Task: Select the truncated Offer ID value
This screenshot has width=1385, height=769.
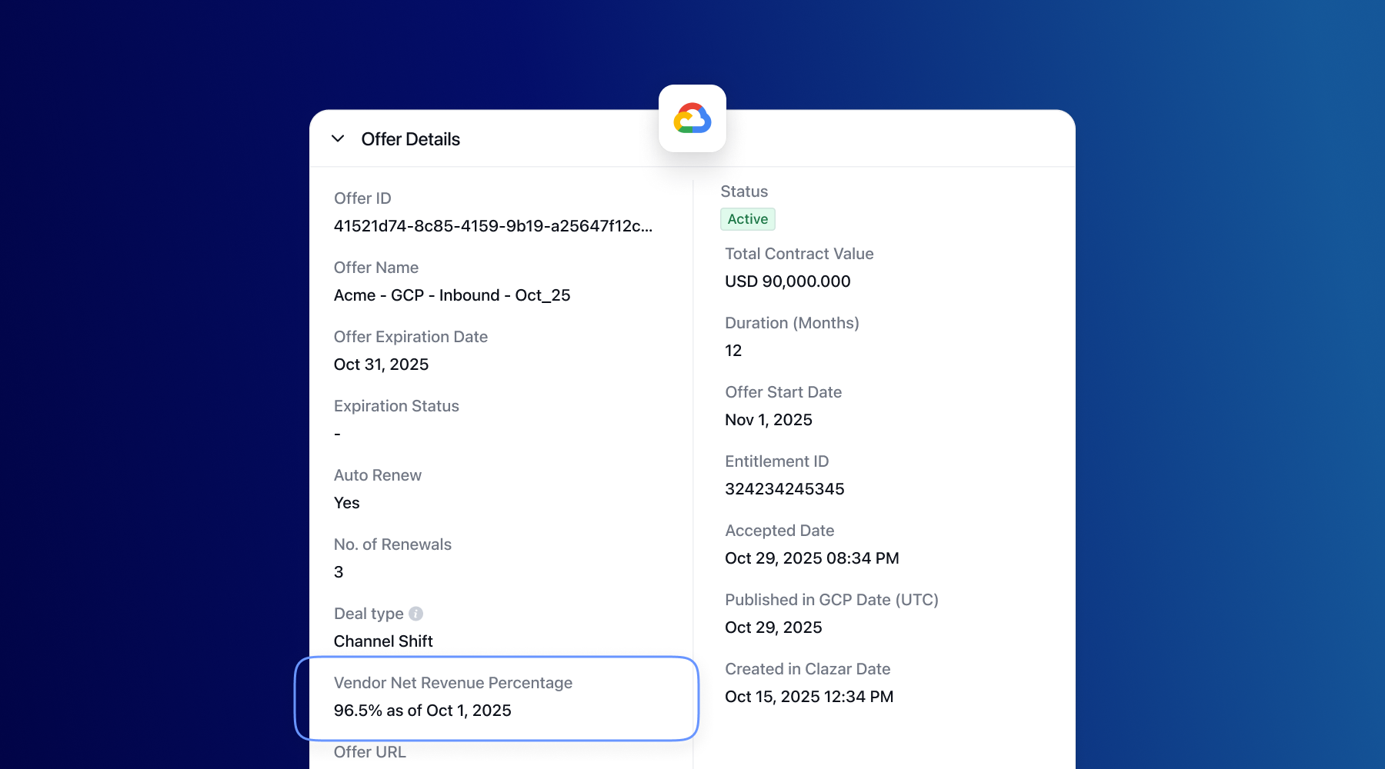Action: pos(493,226)
